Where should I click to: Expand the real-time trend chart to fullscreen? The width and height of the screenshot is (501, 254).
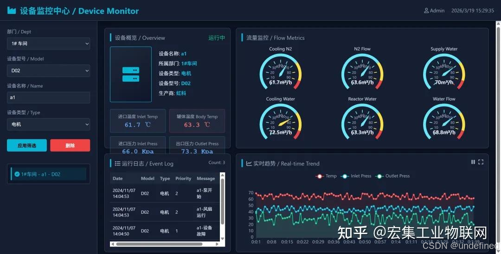click(x=481, y=162)
